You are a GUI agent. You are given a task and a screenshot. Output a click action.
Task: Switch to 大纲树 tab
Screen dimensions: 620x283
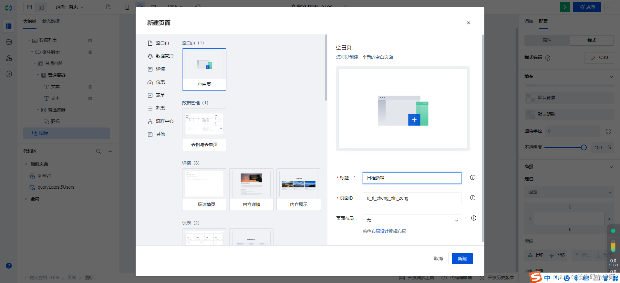(x=30, y=21)
